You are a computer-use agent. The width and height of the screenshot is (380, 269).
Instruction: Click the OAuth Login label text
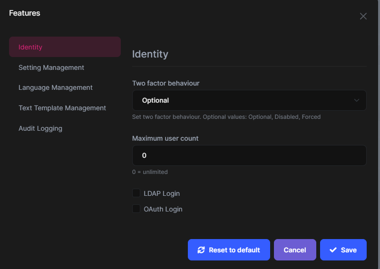pos(163,209)
